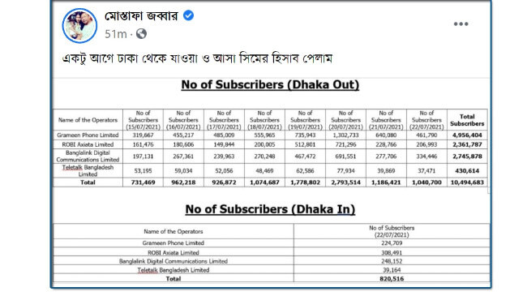Open the three-dot post options menu

(x=461, y=24)
